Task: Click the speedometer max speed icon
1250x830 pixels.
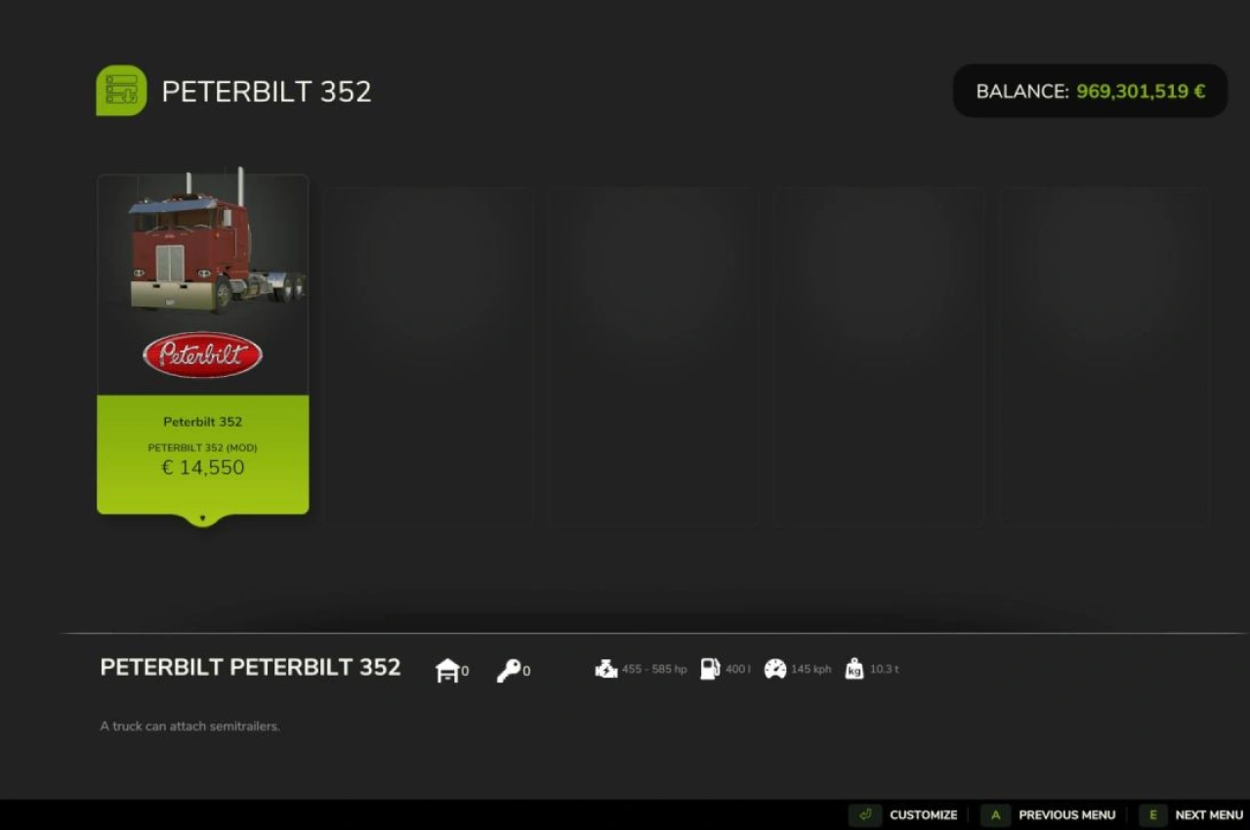Action: point(775,669)
